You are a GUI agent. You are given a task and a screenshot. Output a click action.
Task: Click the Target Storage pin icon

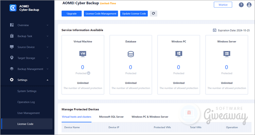(12, 58)
